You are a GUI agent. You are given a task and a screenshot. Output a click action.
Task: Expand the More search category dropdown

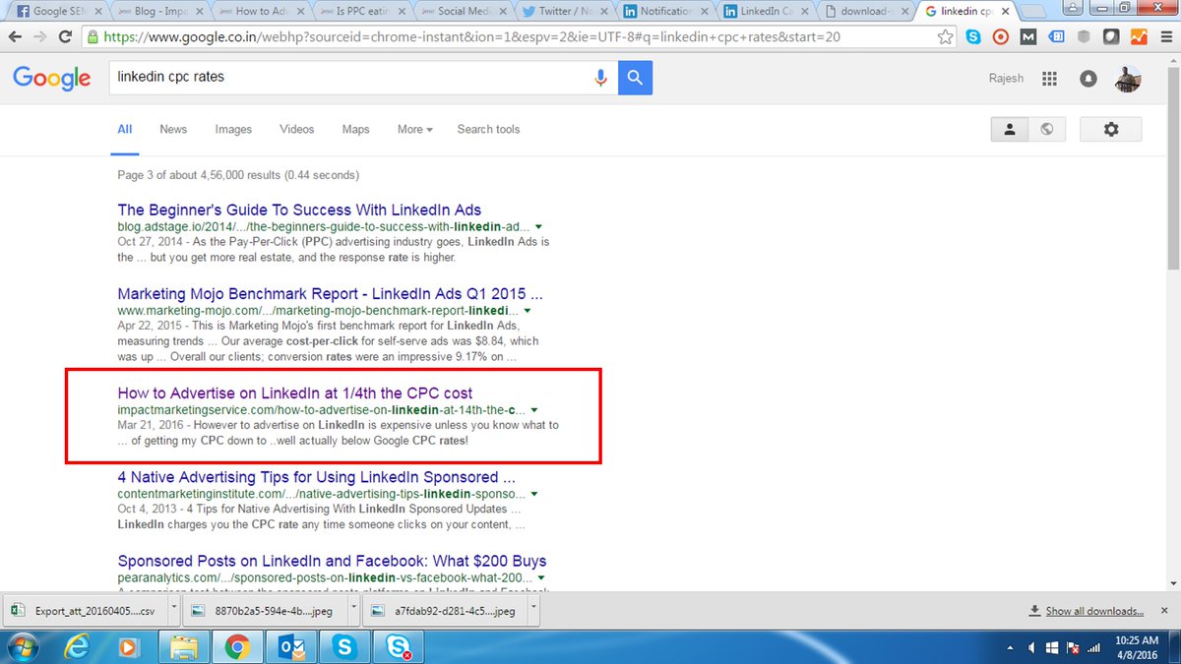[414, 129]
